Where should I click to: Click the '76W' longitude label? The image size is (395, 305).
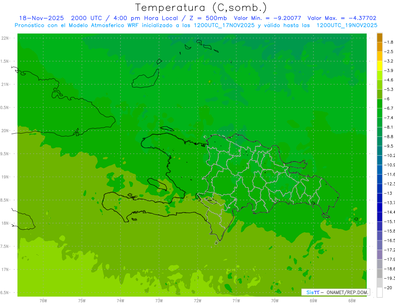pyautogui.click(x=43, y=300)
